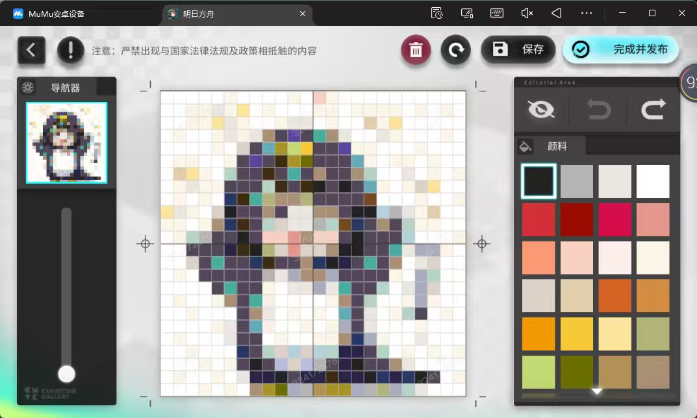Click the redo arrow in editorial area
The height and width of the screenshot is (418, 697).
[653, 109]
